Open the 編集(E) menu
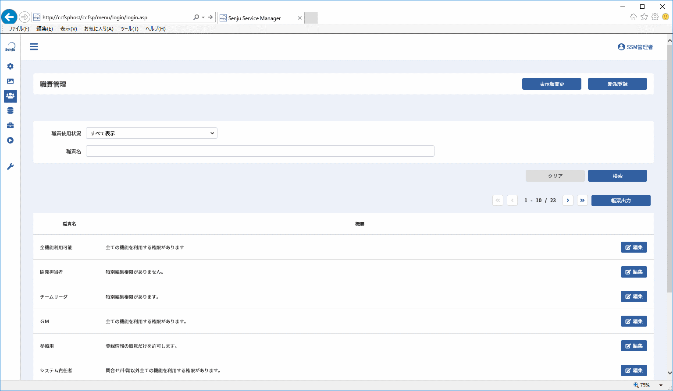 pyautogui.click(x=45, y=29)
